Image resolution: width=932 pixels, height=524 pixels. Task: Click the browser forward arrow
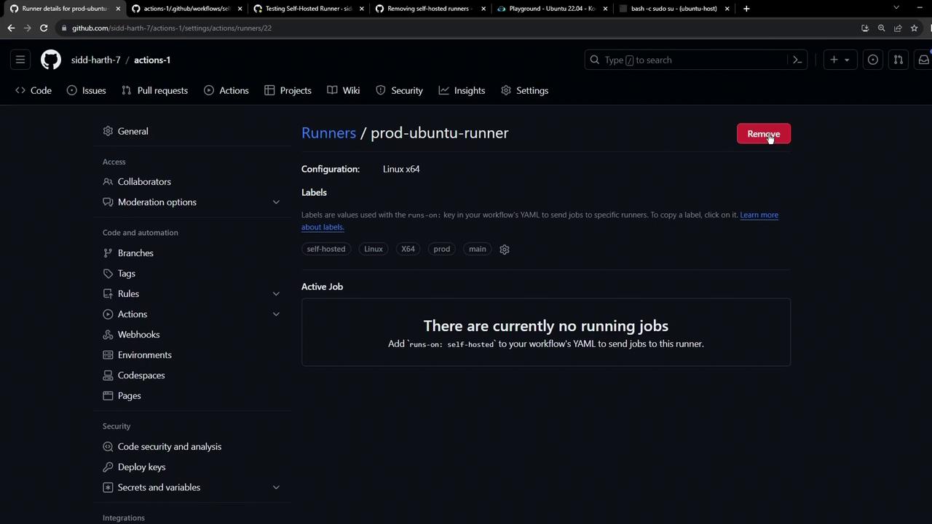27,28
